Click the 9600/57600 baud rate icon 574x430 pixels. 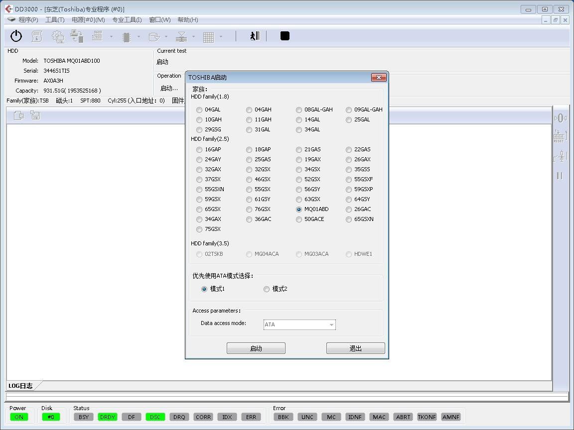(x=97, y=36)
